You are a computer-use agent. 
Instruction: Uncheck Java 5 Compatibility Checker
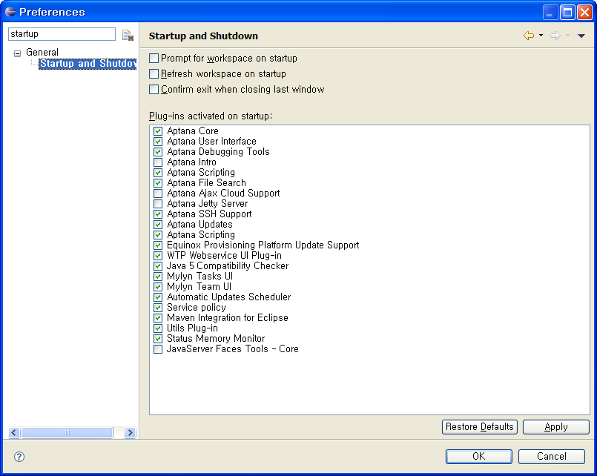158,266
